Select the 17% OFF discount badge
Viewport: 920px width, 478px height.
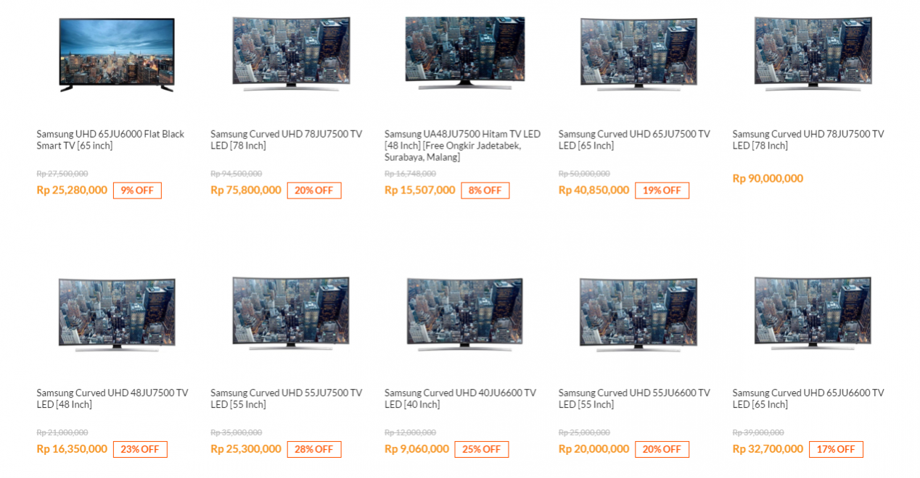[836, 449]
